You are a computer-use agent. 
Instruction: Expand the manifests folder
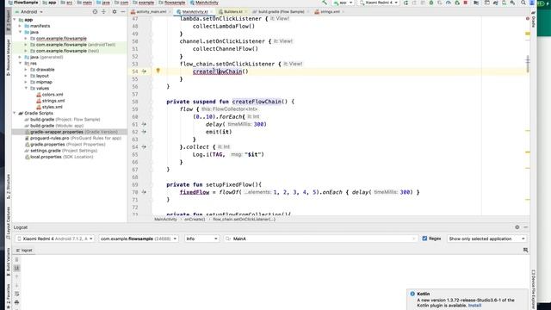click(x=20, y=26)
